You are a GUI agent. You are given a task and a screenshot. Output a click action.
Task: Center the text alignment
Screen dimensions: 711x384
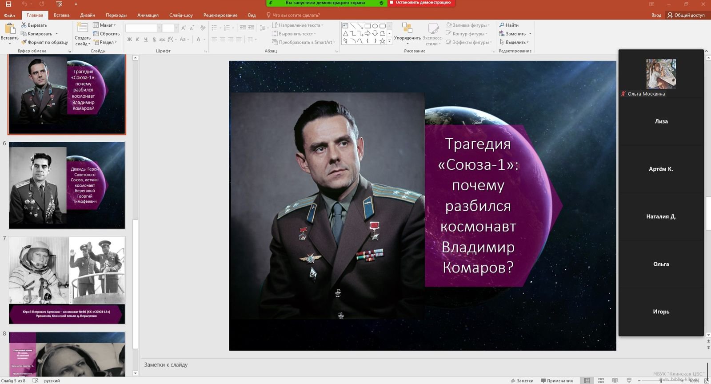(223, 40)
